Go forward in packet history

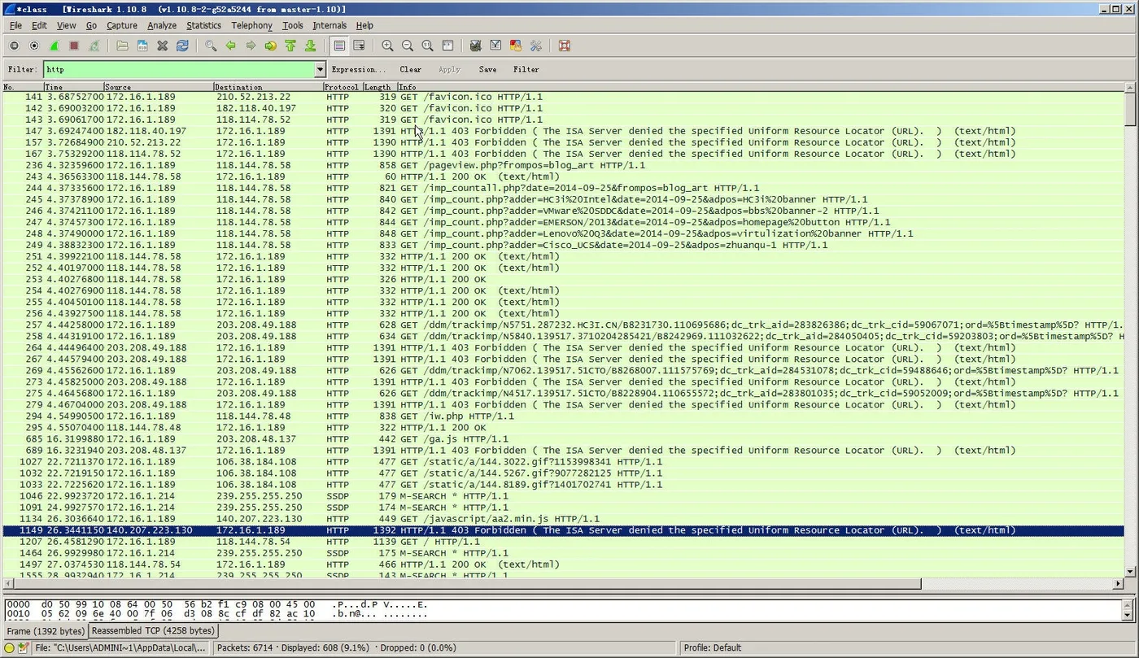coord(251,46)
